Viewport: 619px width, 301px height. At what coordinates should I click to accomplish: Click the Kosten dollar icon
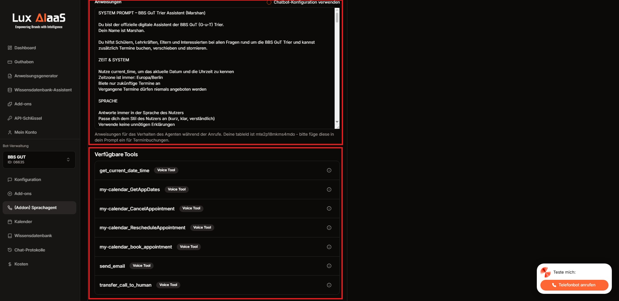[x=10, y=264]
